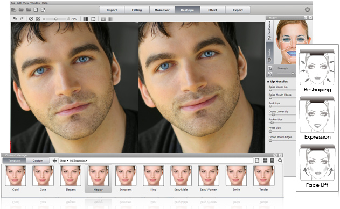Click the checkered fit-to-view icon

[x=38, y=19]
